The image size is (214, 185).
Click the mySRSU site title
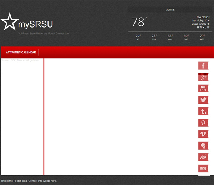(x=36, y=24)
